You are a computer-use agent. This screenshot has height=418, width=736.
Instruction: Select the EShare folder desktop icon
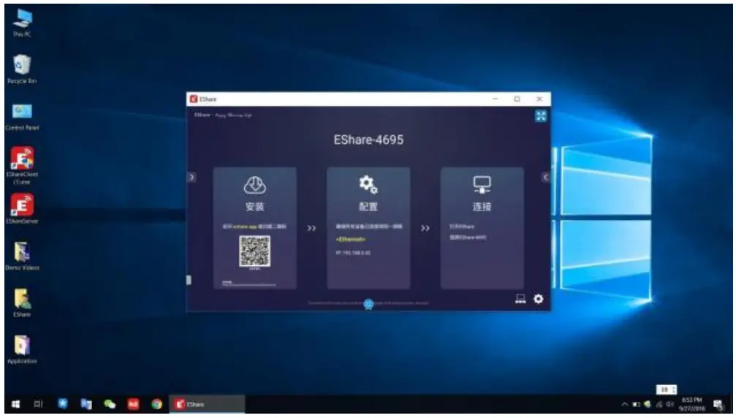(22, 303)
